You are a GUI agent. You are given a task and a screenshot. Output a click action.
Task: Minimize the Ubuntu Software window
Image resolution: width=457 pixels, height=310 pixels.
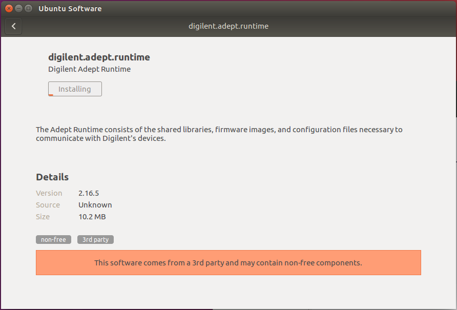click(18, 9)
